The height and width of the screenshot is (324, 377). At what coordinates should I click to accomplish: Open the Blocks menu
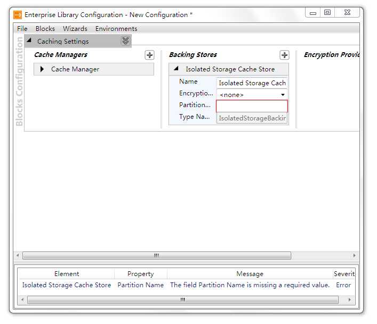pos(45,29)
